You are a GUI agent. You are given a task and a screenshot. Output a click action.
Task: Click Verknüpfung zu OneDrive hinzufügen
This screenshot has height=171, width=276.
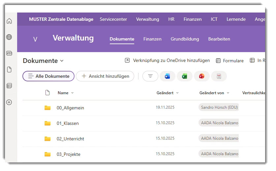[x=168, y=61]
